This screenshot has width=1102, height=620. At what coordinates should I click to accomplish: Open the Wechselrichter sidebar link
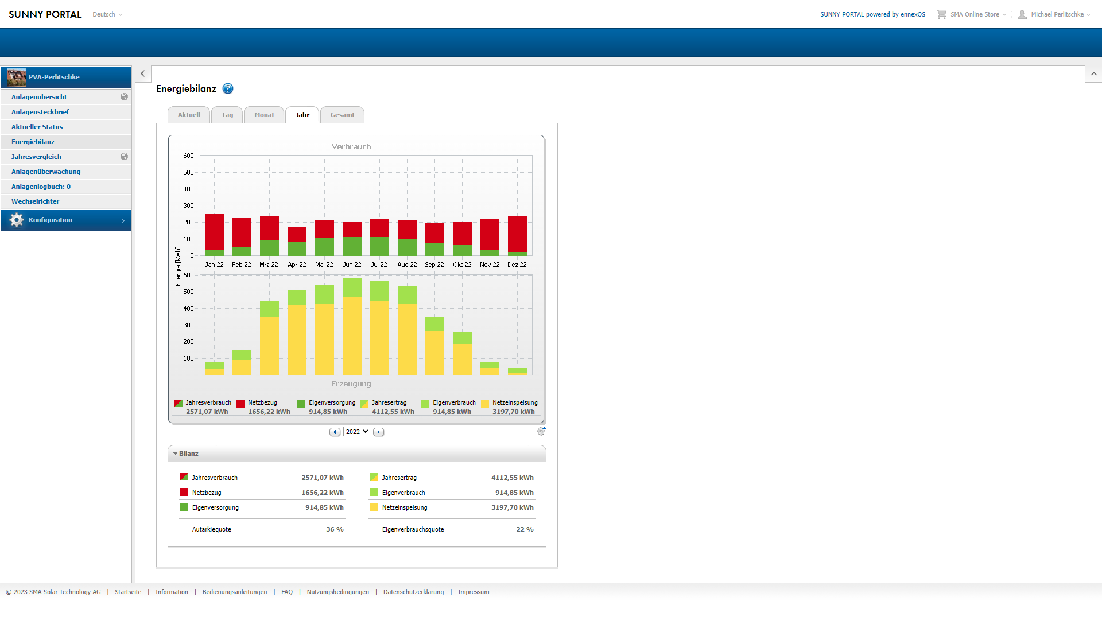[x=36, y=201]
